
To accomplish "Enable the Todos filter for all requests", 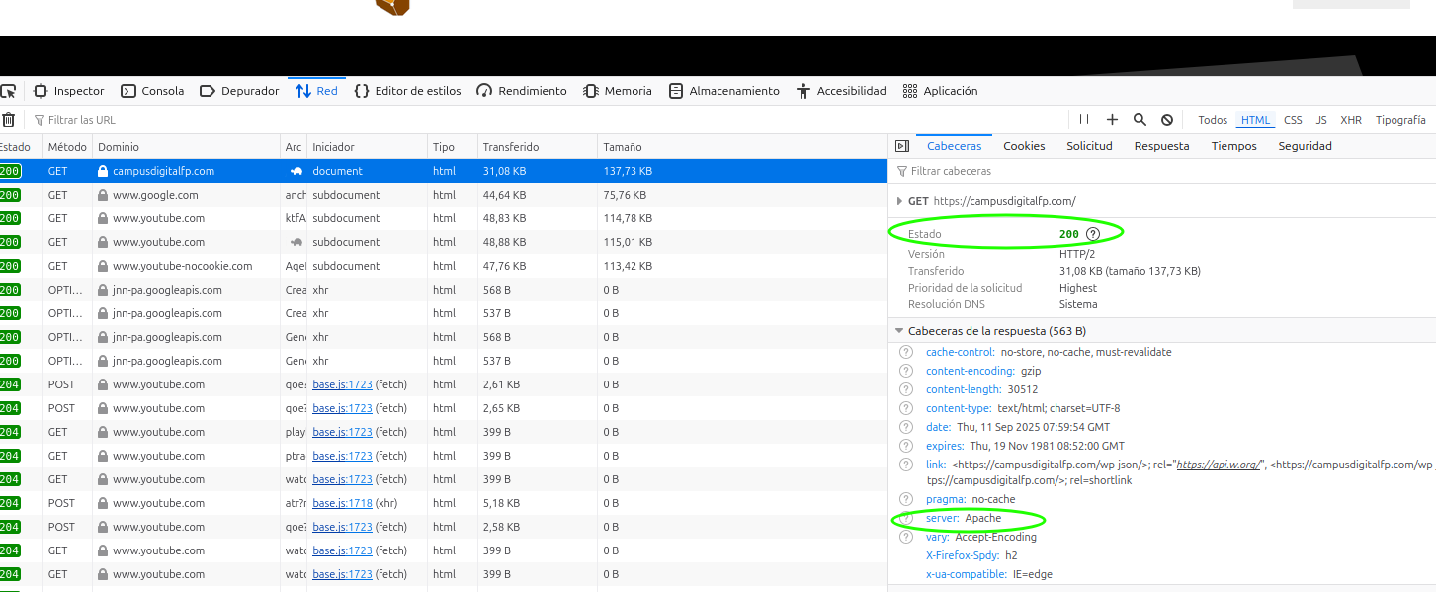I will pyautogui.click(x=1213, y=120).
